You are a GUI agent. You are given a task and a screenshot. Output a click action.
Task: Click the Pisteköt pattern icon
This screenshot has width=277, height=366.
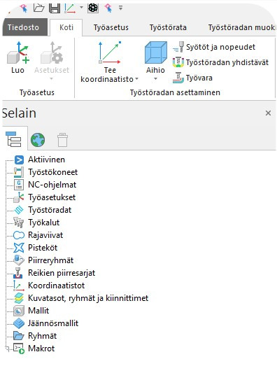click(x=19, y=248)
